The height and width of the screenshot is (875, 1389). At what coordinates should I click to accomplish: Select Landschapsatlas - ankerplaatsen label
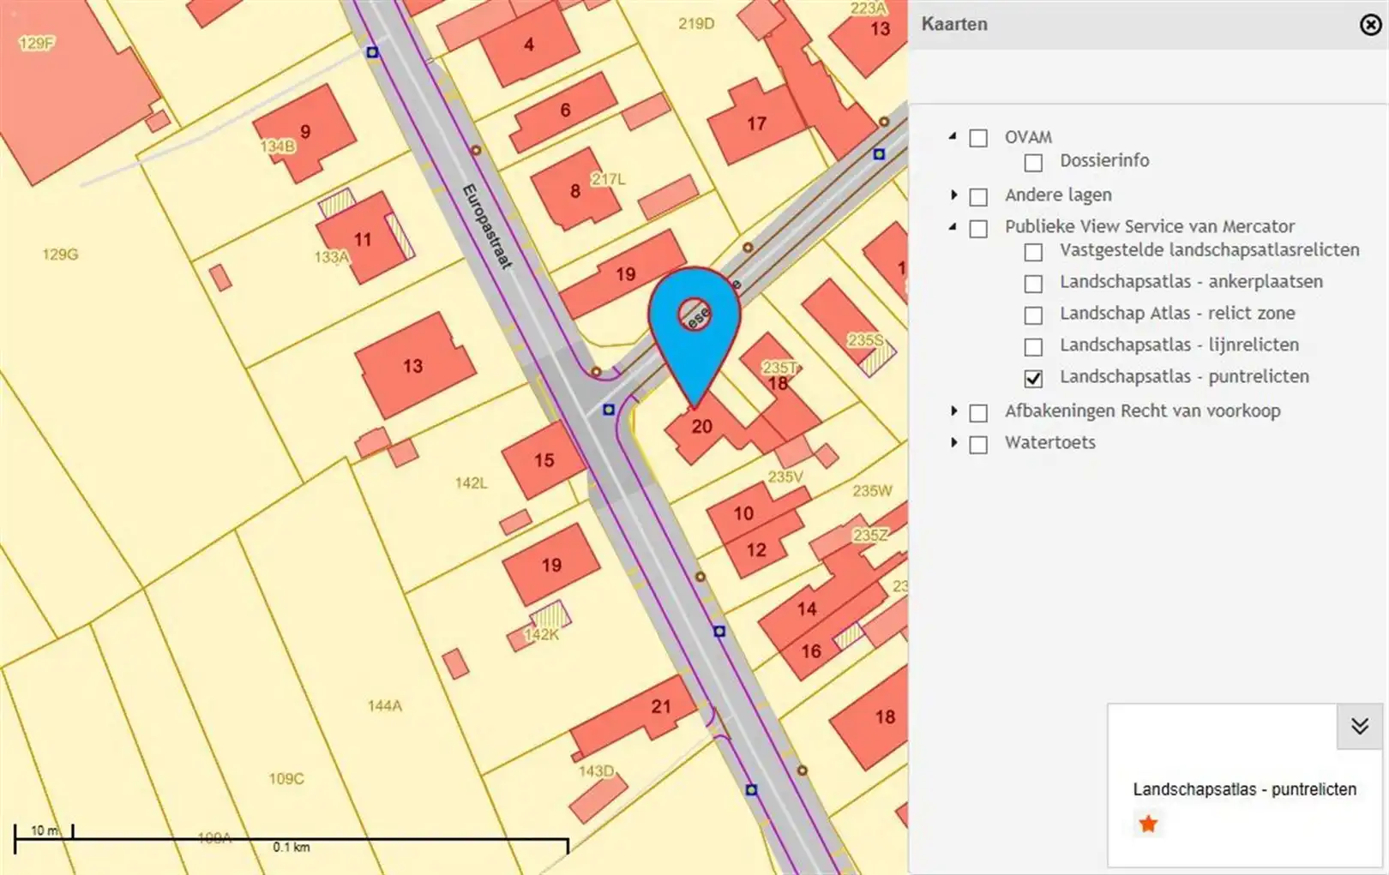1191,282
